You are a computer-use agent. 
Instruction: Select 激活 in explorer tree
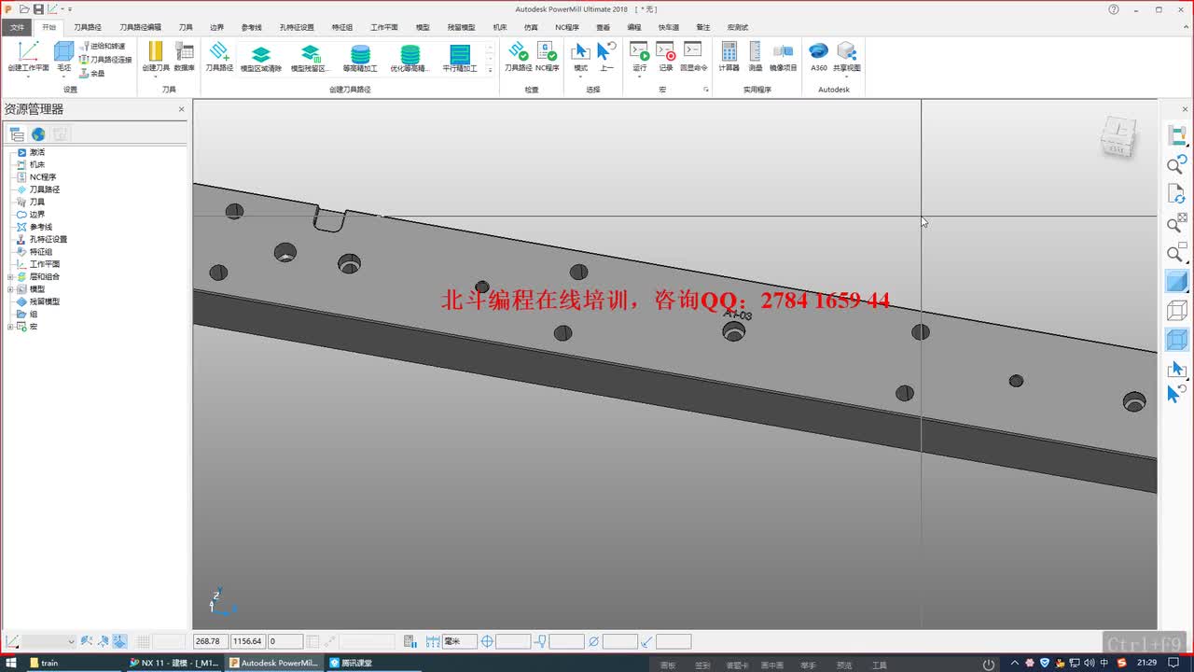(x=36, y=152)
